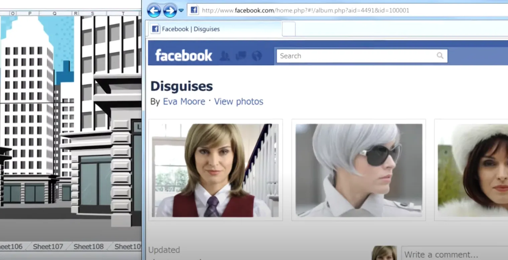508x260 pixels.
Task: Click the Facebook favicon in address bar
Action: click(194, 10)
